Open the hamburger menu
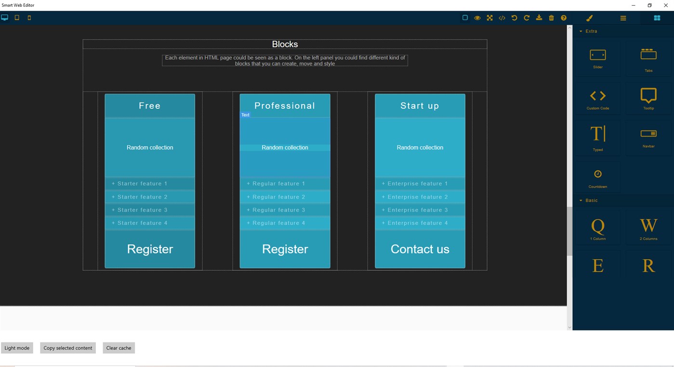The height and width of the screenshot is (367, 674). pos(623,18)
